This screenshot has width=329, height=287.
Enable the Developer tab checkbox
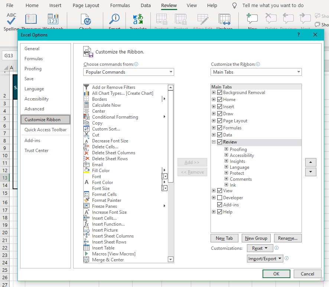(x=219, y=197)
